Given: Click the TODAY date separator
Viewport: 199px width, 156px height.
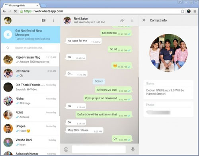Looking at the screenshot, I should coord(99,82).
